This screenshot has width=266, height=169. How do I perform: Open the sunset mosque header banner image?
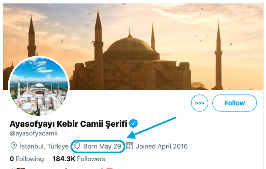tap(133, 47)
